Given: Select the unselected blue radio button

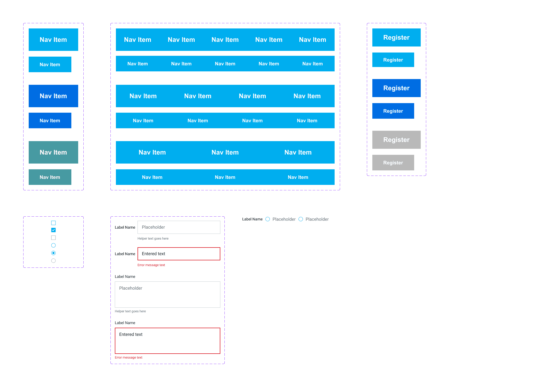Looking at the screenshot, I should (x=53, y=245).
